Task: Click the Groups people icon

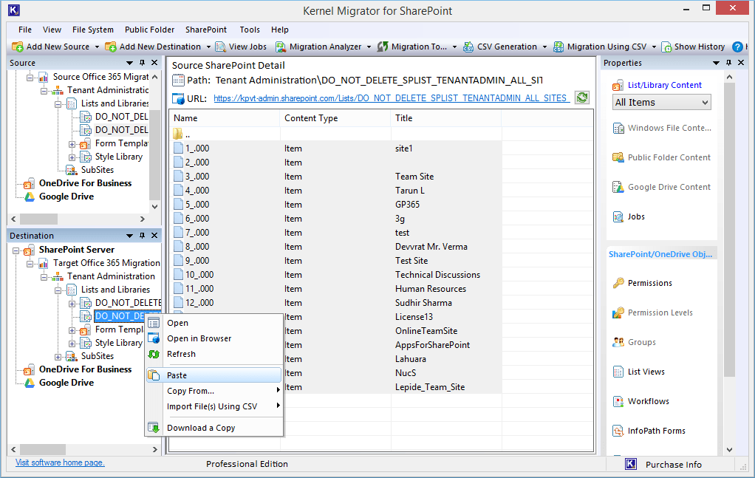Action: click(x=618, y=342)
